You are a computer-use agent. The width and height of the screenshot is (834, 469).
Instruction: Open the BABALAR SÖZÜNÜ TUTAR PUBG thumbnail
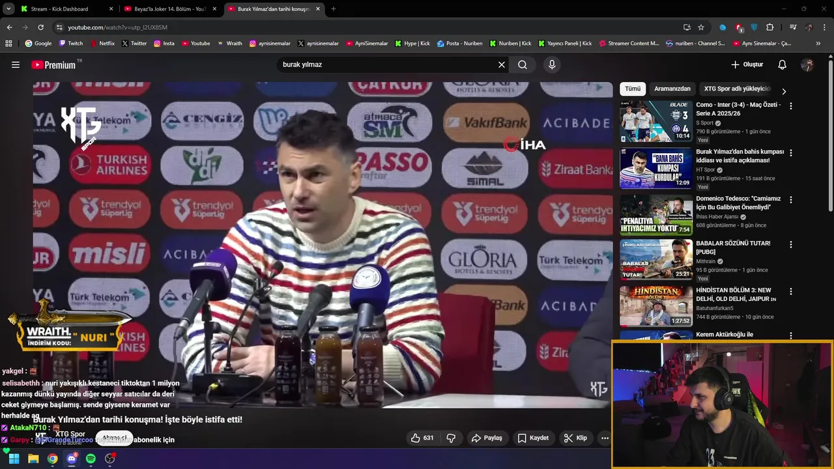(x=655, y=259)
